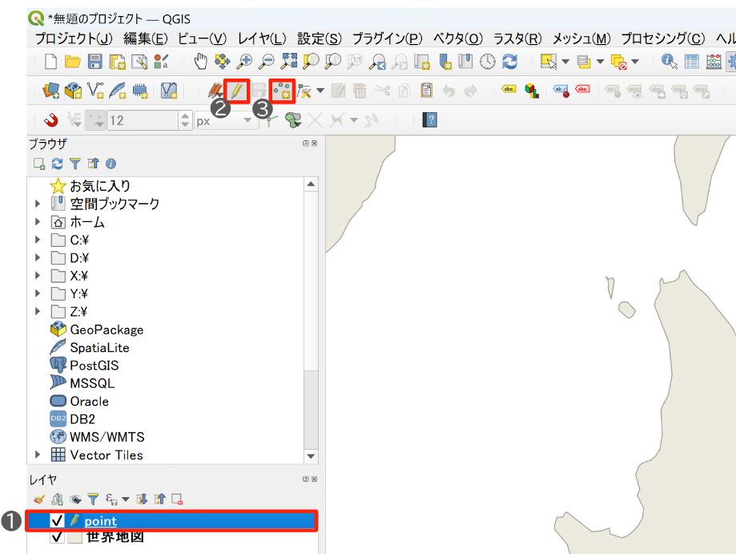Click the お気に入り favorites entry
The image size is (736, 554).
click(x=100, y=186)
